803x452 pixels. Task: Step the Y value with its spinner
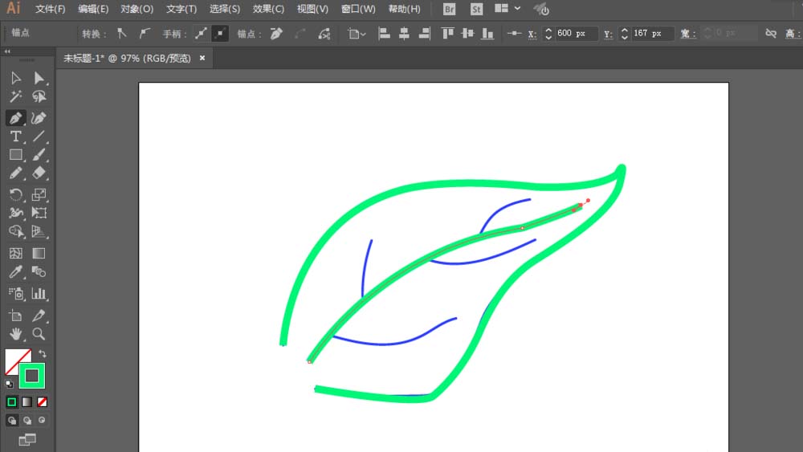tap(624, 33)
